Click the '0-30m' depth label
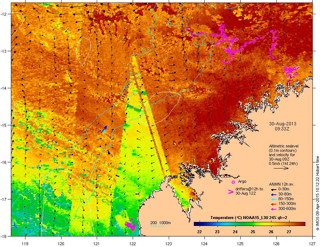Viewport: 320px width, 247px height. click(284, 189)
